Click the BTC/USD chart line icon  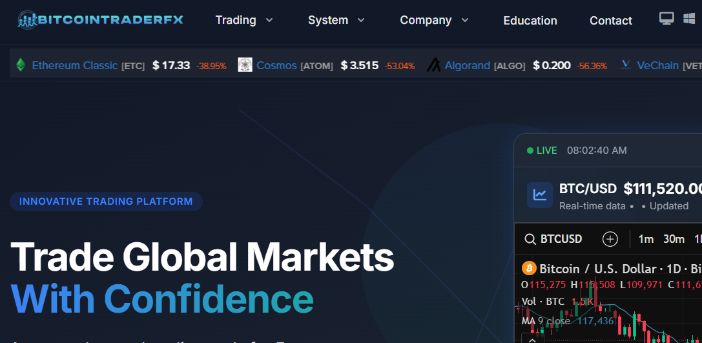pos(539,195)
